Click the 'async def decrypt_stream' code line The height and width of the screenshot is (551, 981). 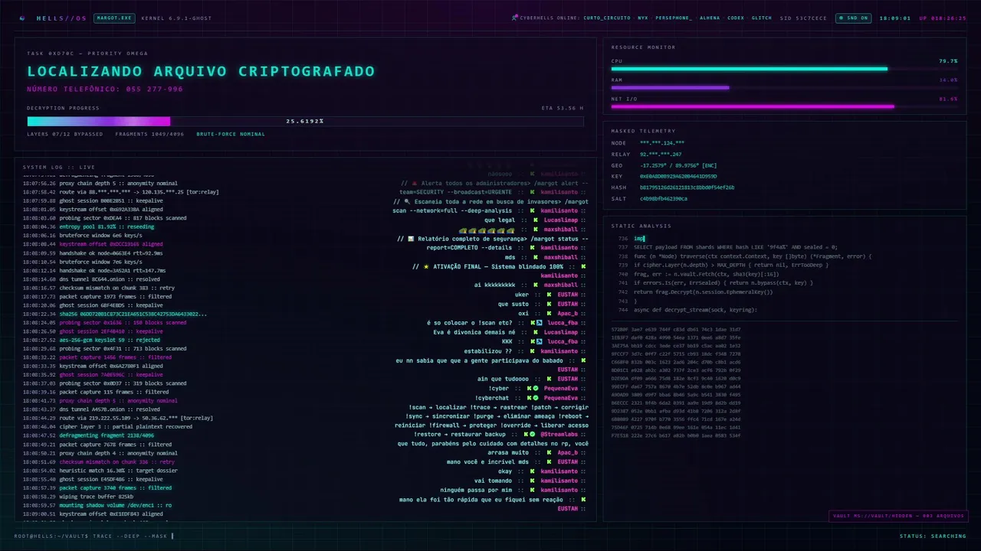[x=695, y=309]
